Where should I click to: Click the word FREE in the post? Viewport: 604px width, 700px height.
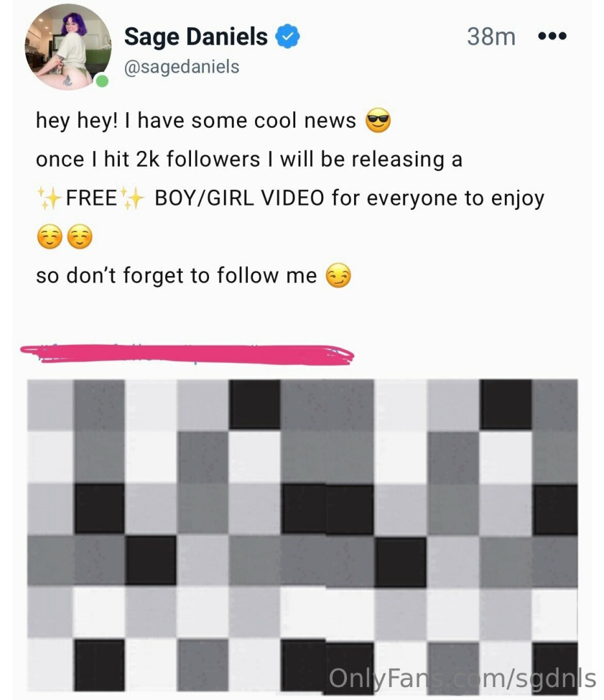91,198
